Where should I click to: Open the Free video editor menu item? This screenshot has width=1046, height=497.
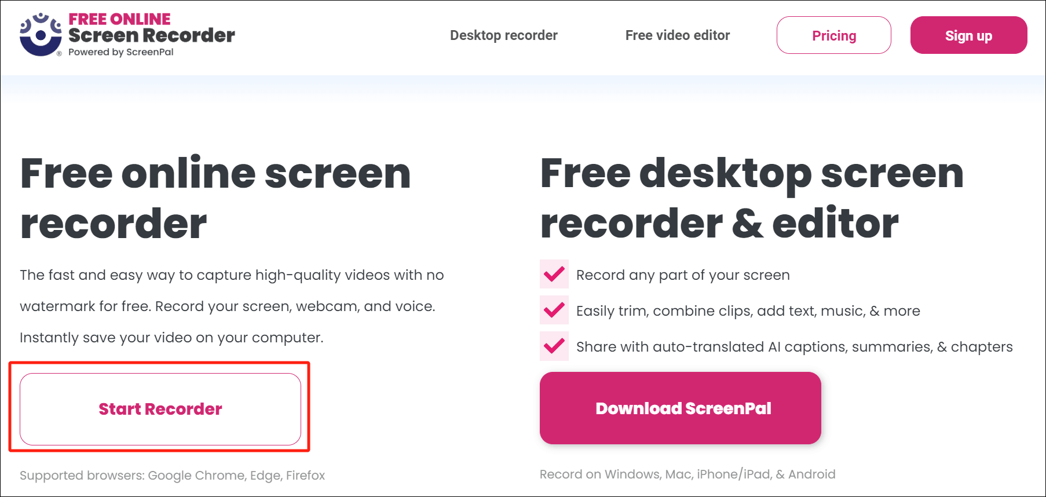[677, 35]
